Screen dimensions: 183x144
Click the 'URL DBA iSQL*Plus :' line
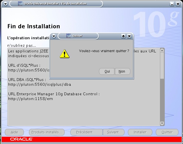pyautogui.click(x=27, y=80)
